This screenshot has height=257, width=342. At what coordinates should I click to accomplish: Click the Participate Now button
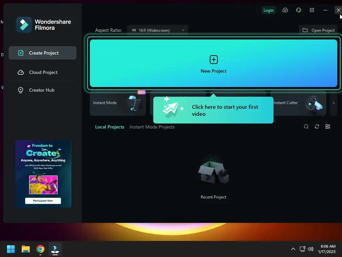43,201
